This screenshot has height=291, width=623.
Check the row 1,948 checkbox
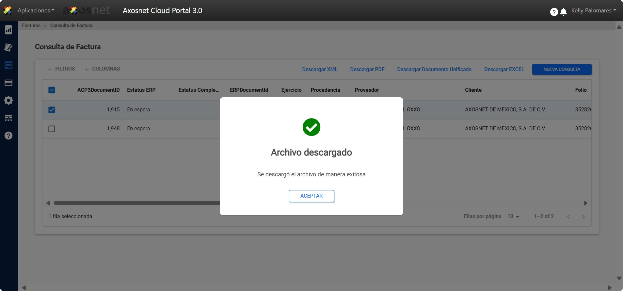pos(52,129)
